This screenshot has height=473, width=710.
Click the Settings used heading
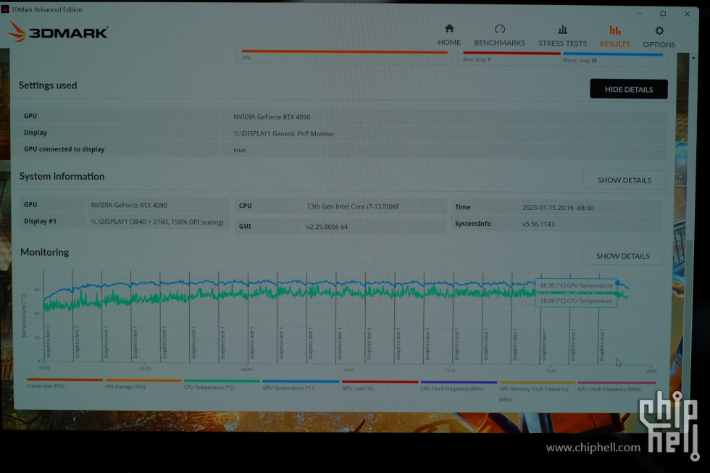(48, 85)
